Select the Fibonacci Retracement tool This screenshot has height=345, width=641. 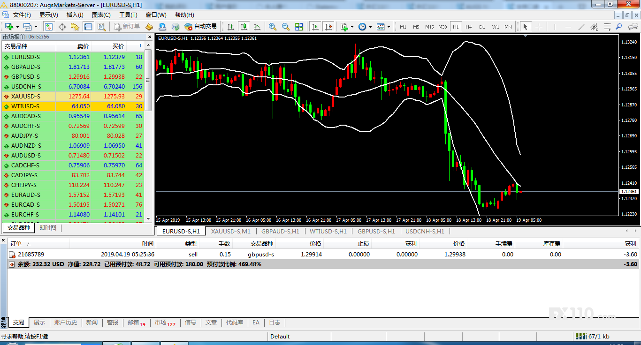[x=608, y=27]
